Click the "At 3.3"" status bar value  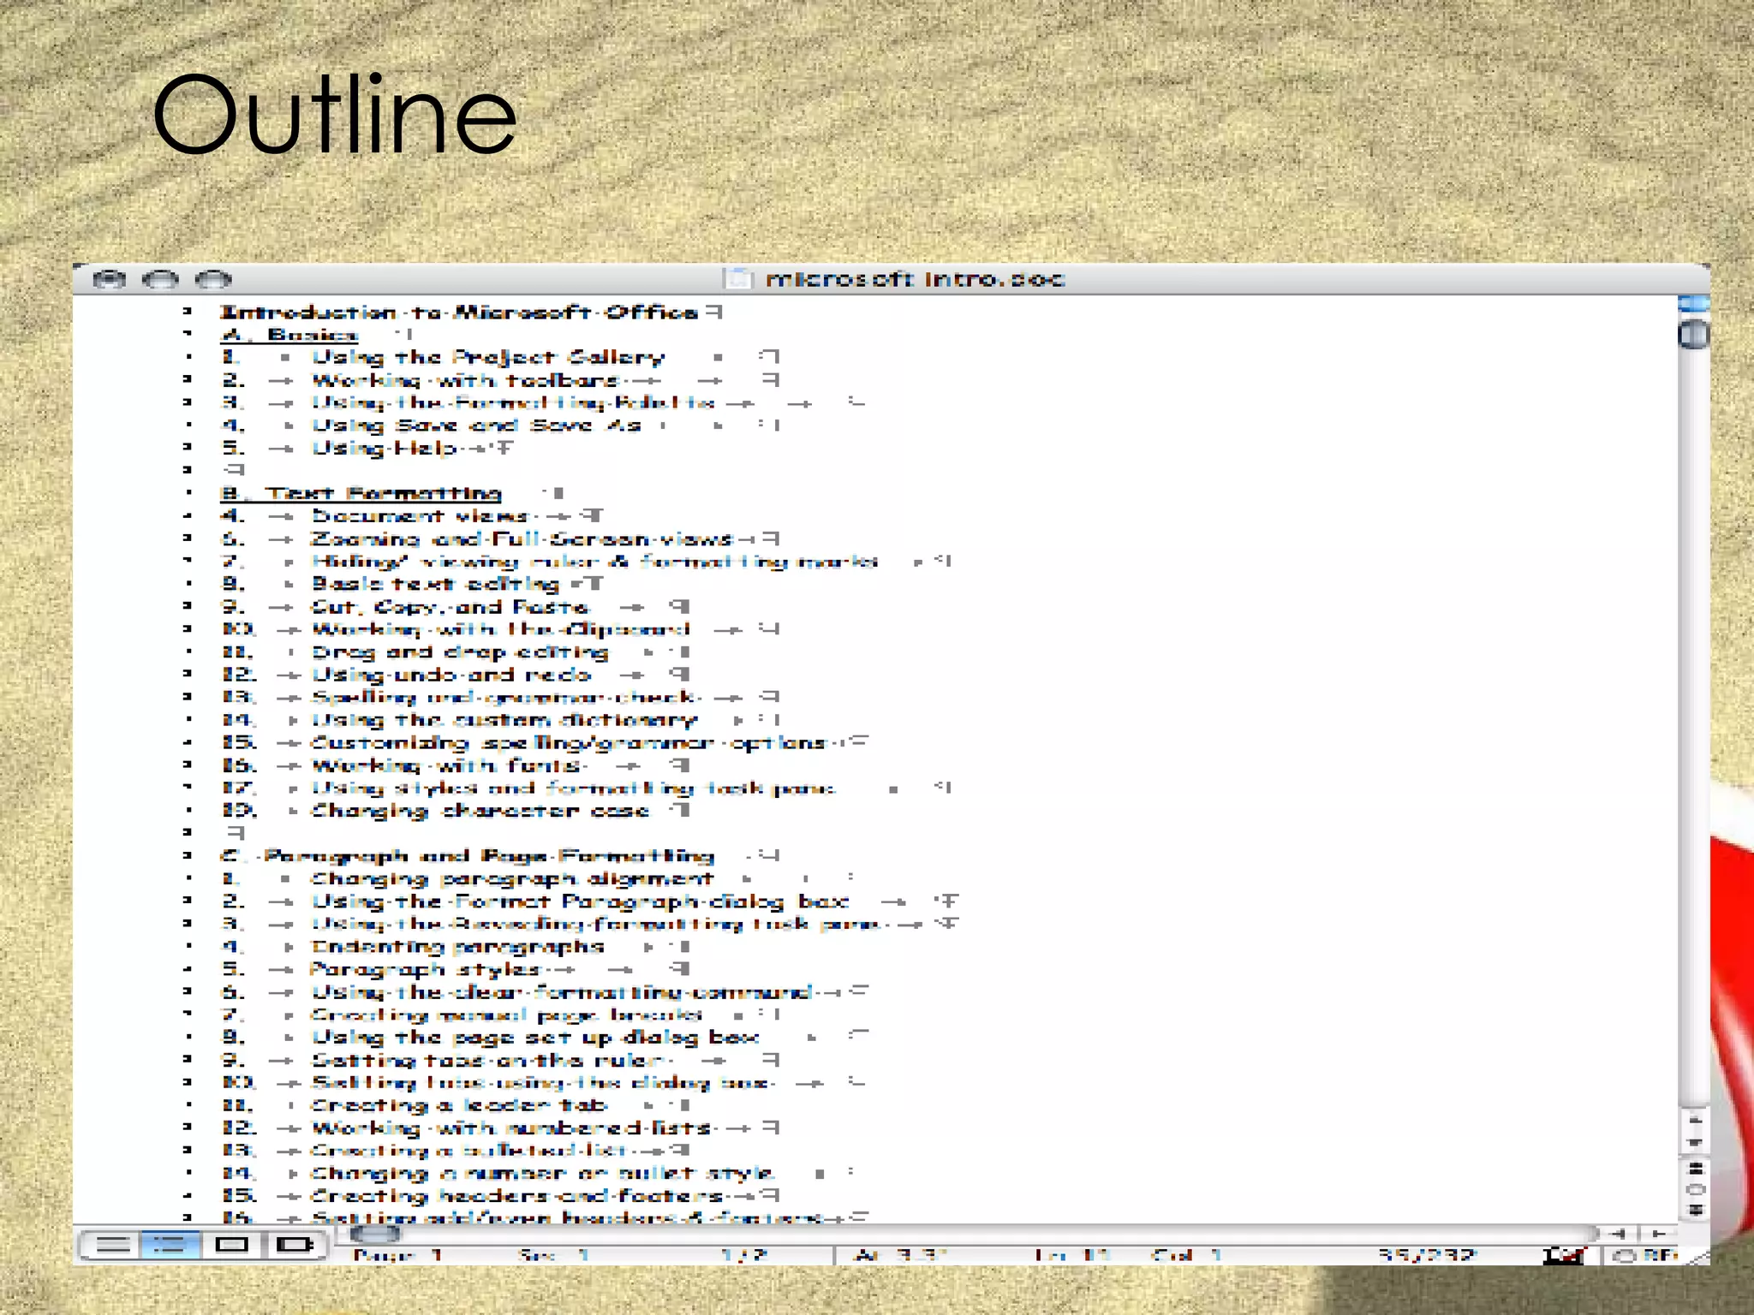pos(901,1255)
